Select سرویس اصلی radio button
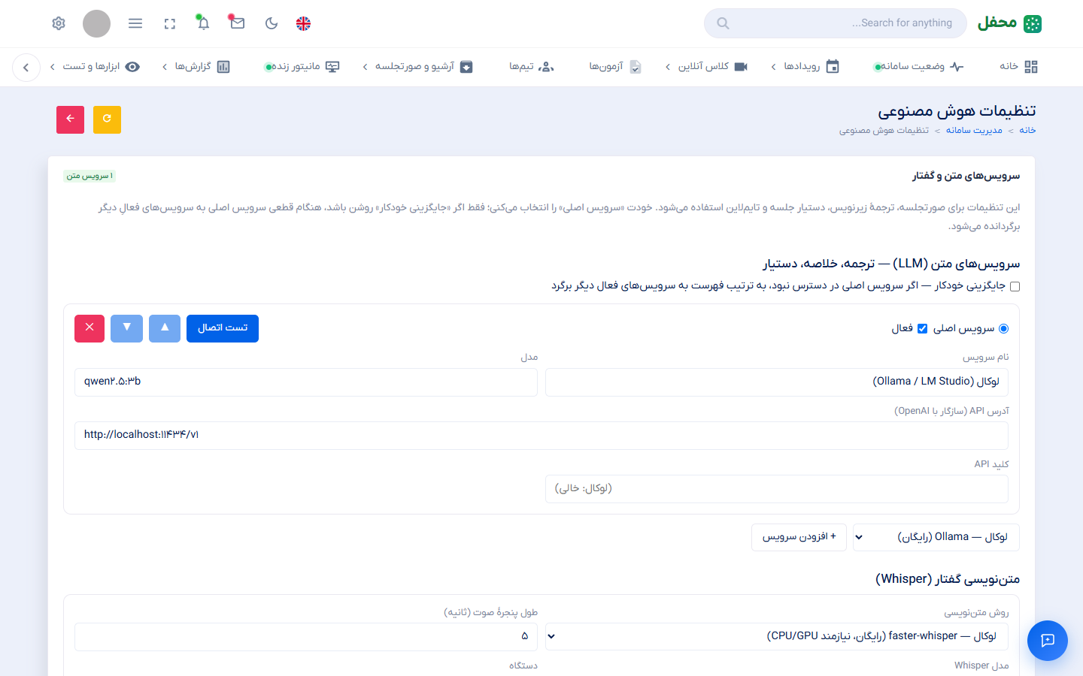1083x676 pixels. coord(1003,328)
